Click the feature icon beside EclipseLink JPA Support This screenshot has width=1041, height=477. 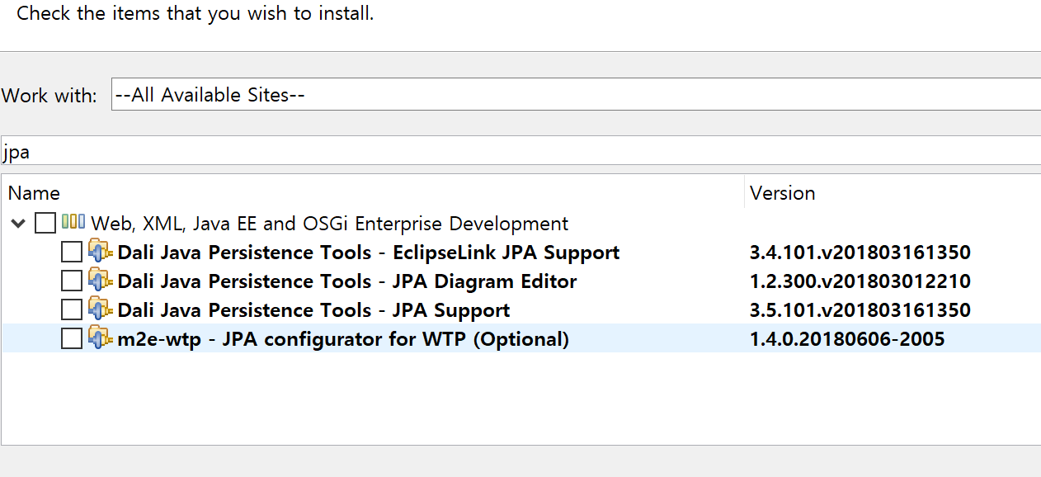(x=99, y=252)
